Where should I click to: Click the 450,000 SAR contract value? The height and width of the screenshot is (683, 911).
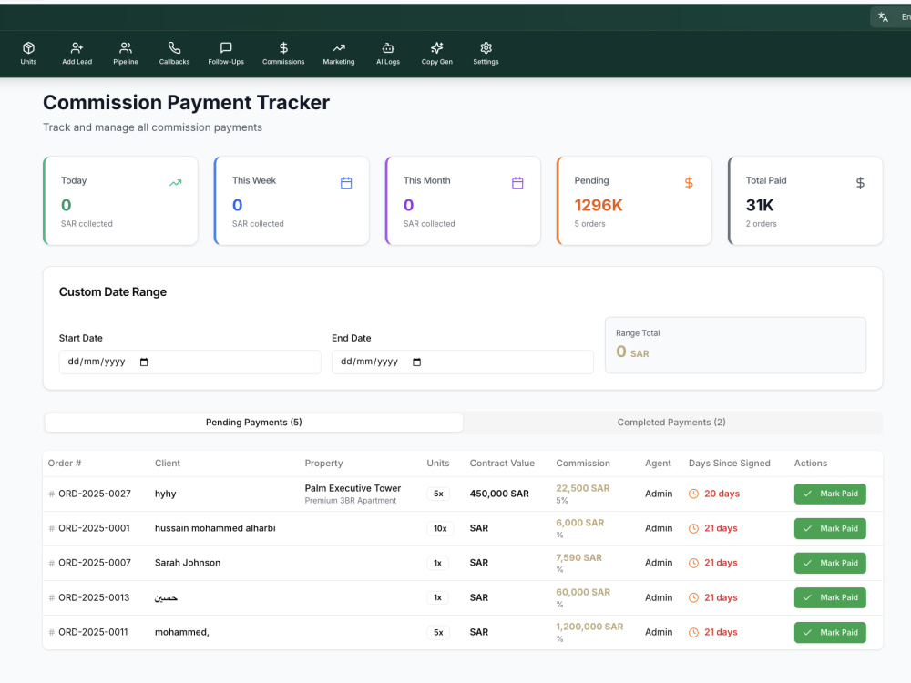(499, 494)
